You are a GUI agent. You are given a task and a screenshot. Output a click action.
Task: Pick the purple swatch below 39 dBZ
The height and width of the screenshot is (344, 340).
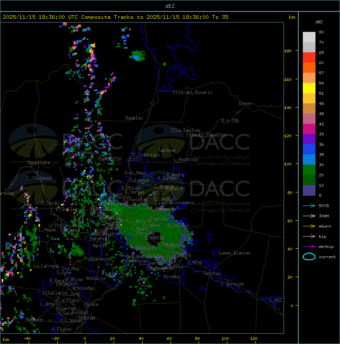[x=309, y=139]
